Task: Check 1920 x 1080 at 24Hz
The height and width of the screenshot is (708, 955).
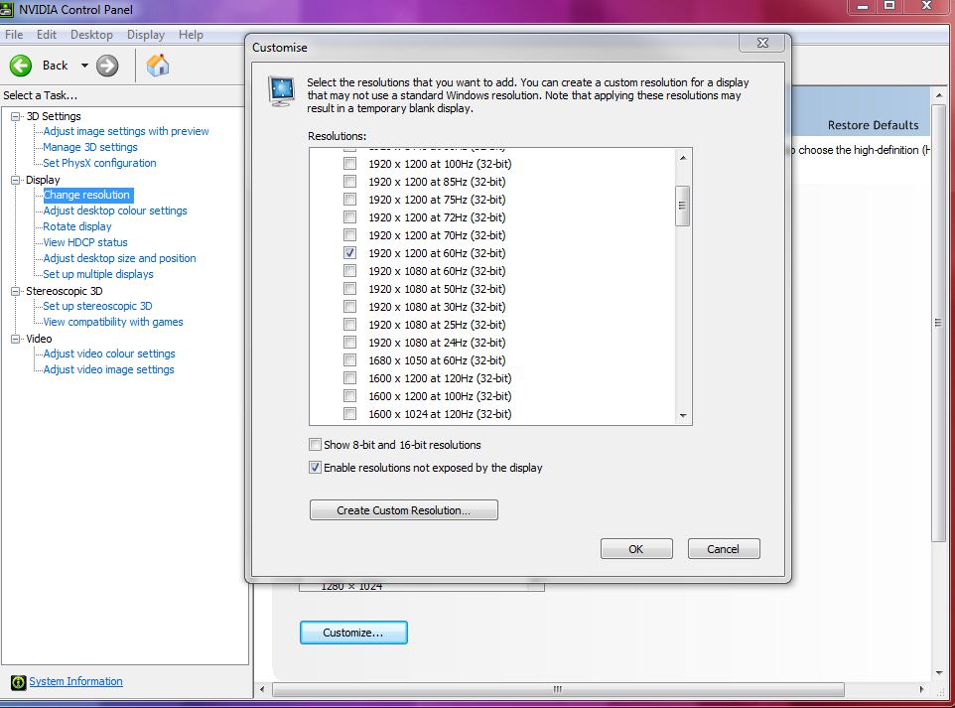Action: tap(349, 342)
